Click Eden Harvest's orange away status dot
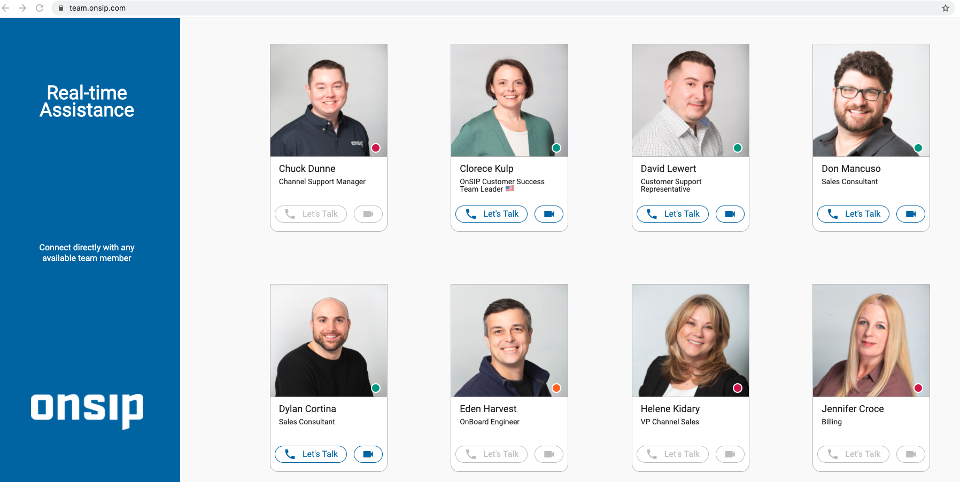The width and height of the screenshot is (960, 482). coord(556,388)
